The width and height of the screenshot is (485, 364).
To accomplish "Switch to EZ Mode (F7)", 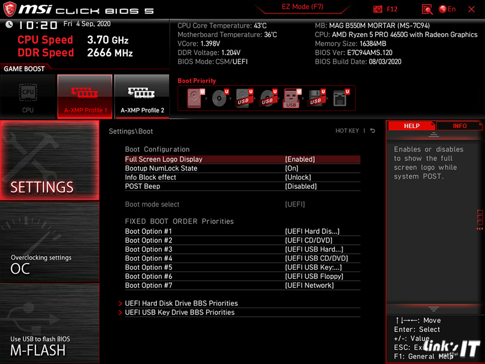I will pos(302,7).
